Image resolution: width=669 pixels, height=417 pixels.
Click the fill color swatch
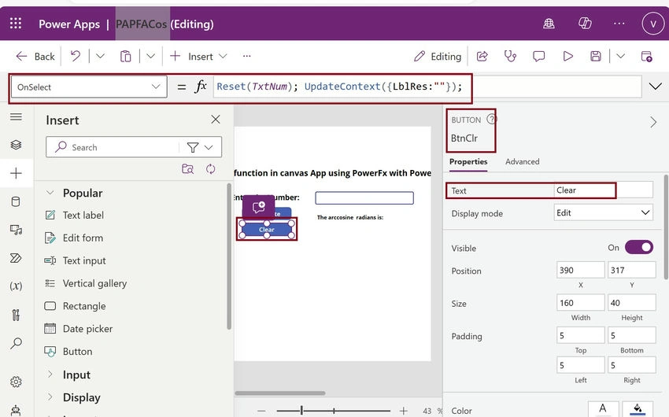[638, 409]
